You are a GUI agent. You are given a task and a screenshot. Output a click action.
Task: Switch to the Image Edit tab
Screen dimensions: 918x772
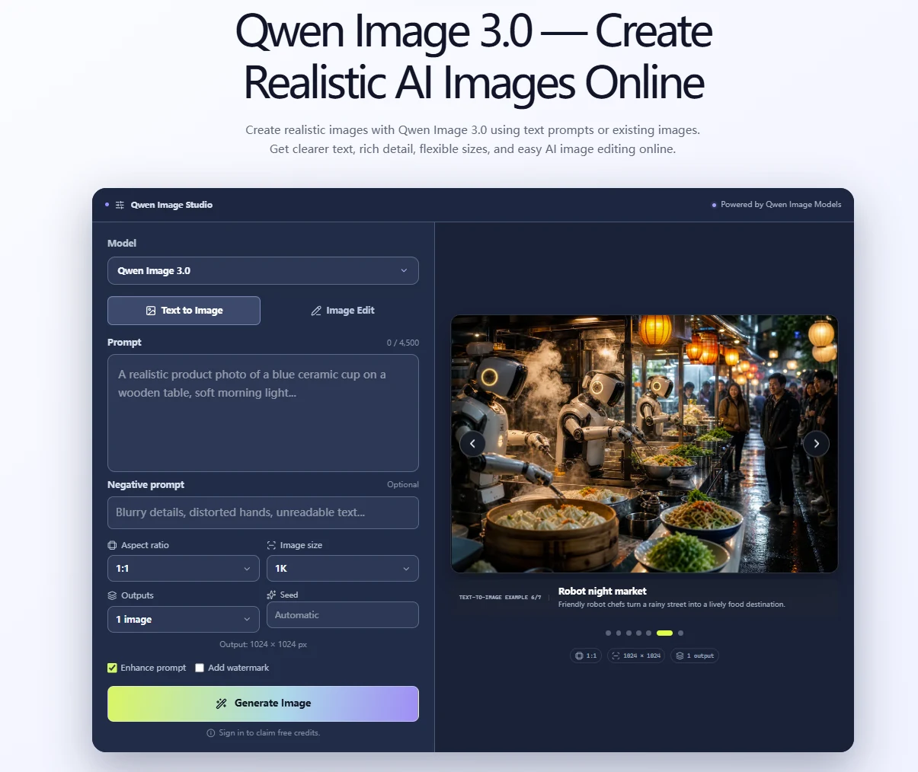point(342,311)
